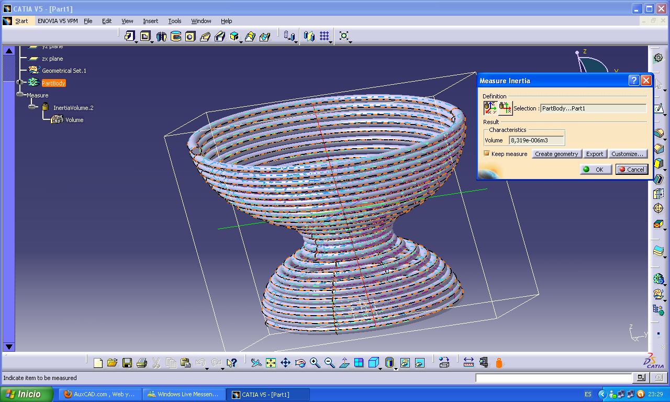Select the Rectangular Pattern tool

tap(325, 36)
